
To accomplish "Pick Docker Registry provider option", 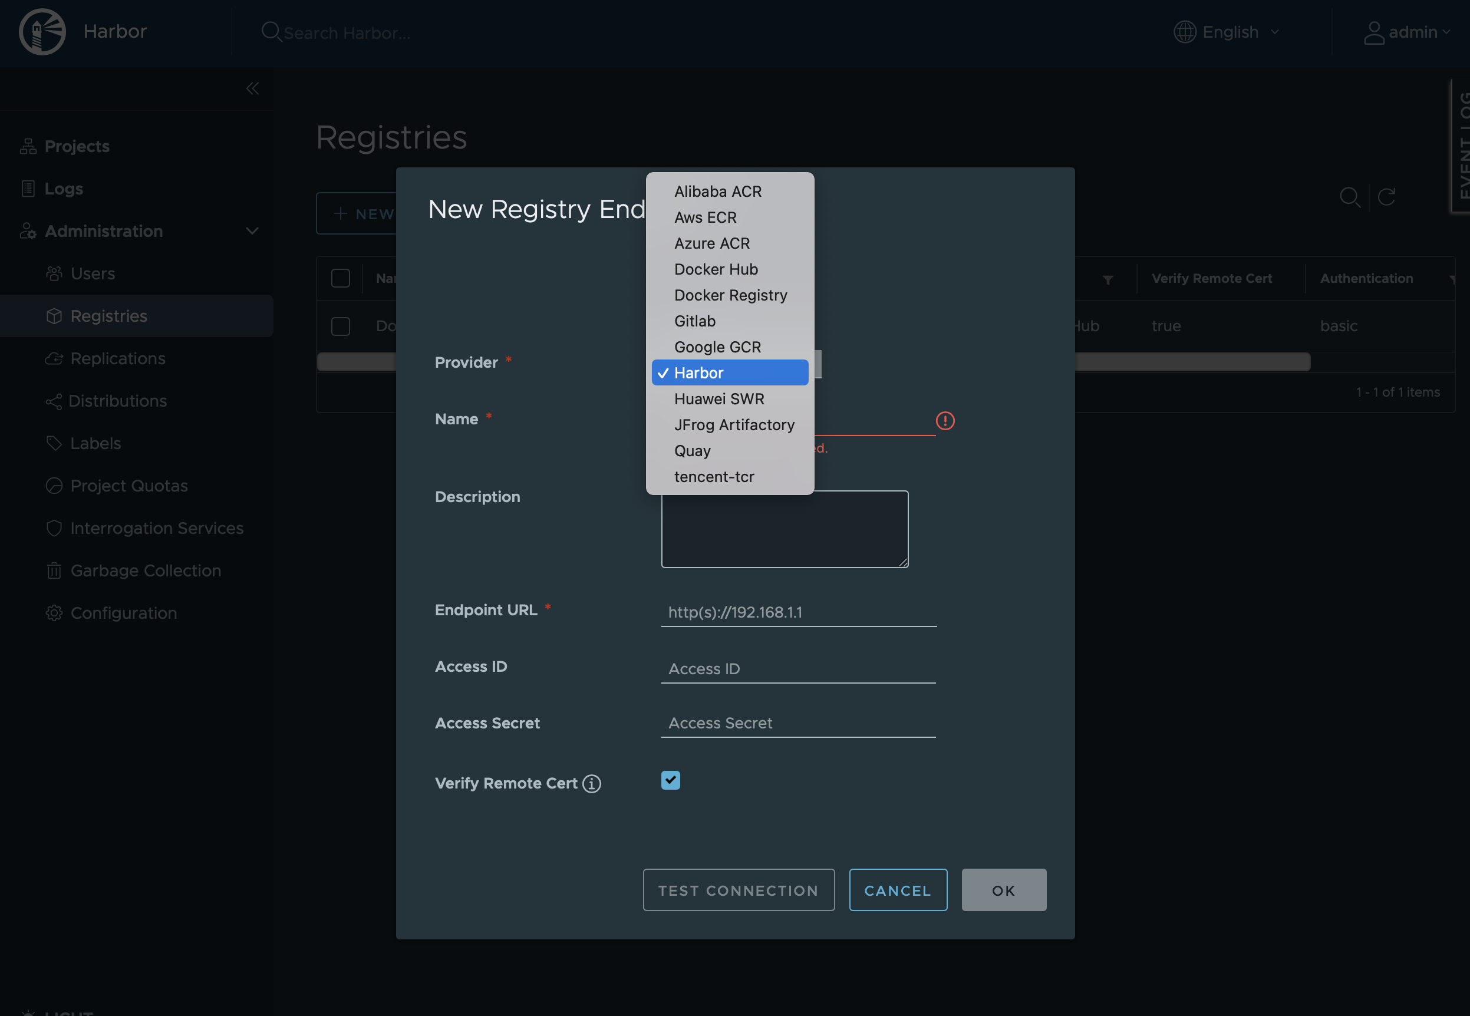I will pos(730,295).
